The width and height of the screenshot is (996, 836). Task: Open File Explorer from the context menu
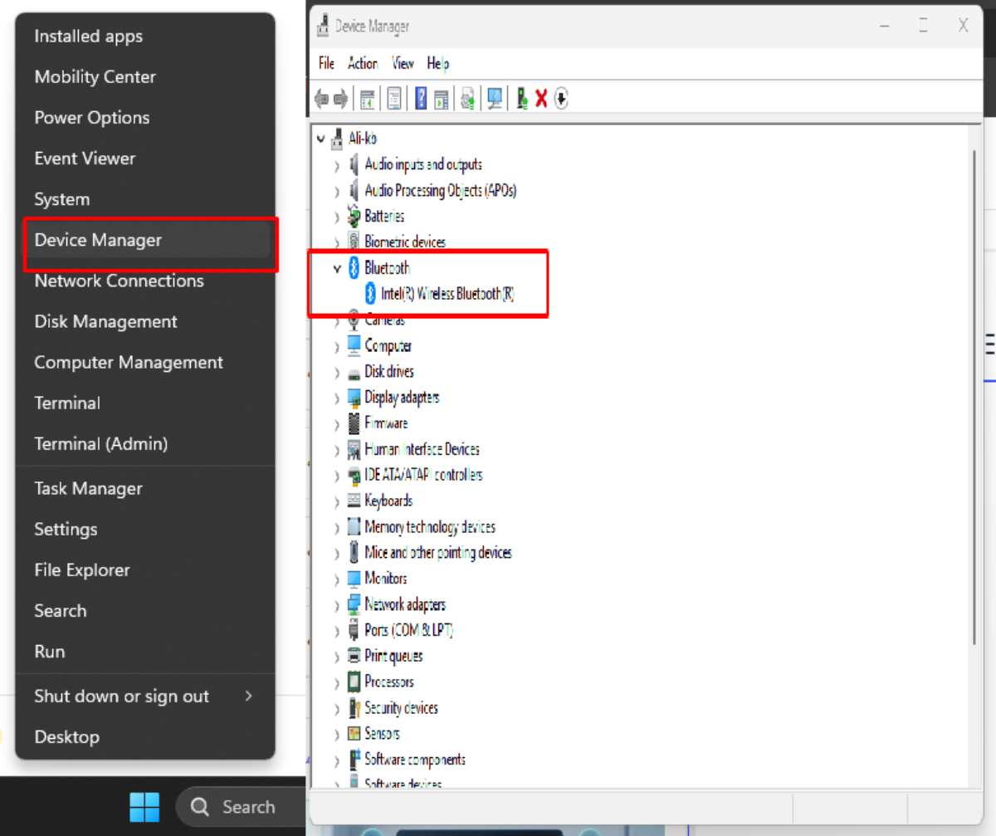(145, 570)
